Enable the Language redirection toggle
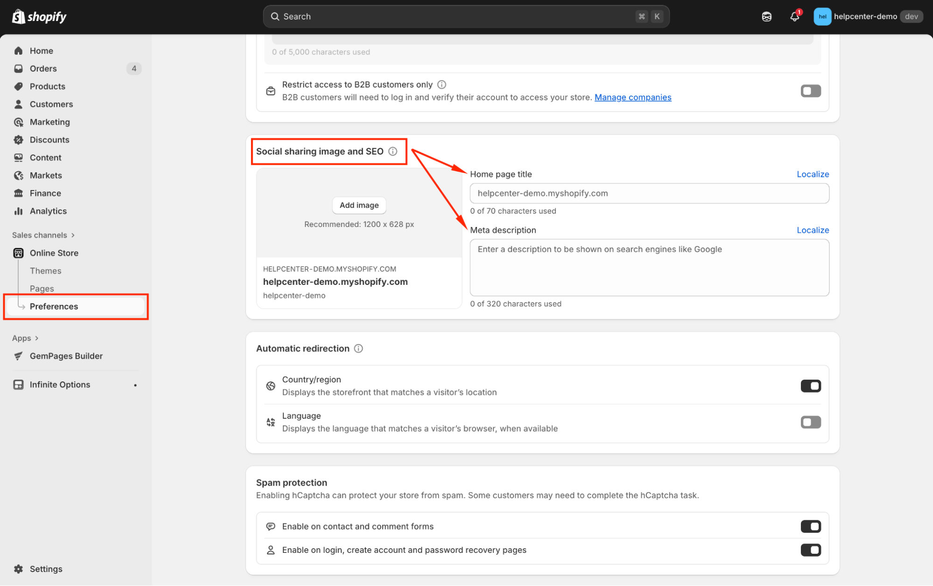This screenshot has height=586, width=933. tap(811, 422)
